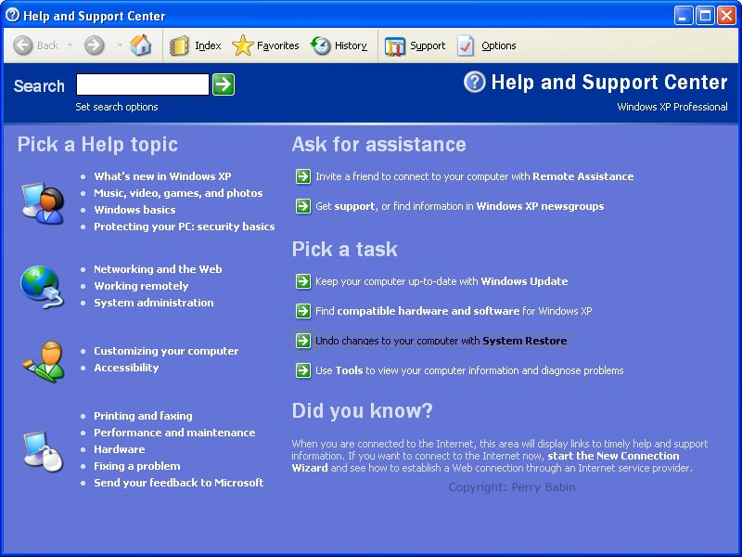Image resolution: width=742 pixels, height=557 pixels.
Task: Click Remote Assistance invite link text
Action: coord(474,176)
